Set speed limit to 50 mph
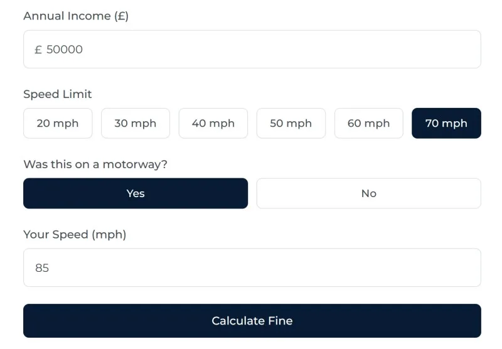This screenshot has height=349, width=502. click(291, 123)
